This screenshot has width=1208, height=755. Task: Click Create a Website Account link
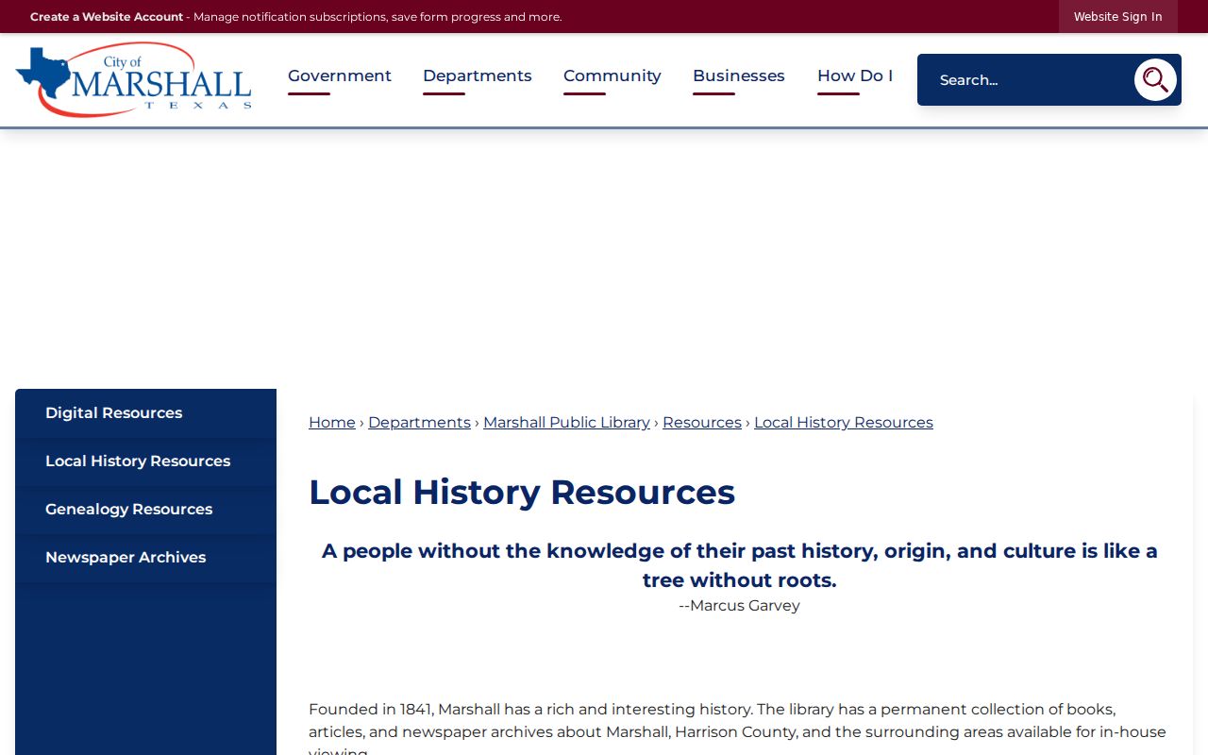[107, 17]
